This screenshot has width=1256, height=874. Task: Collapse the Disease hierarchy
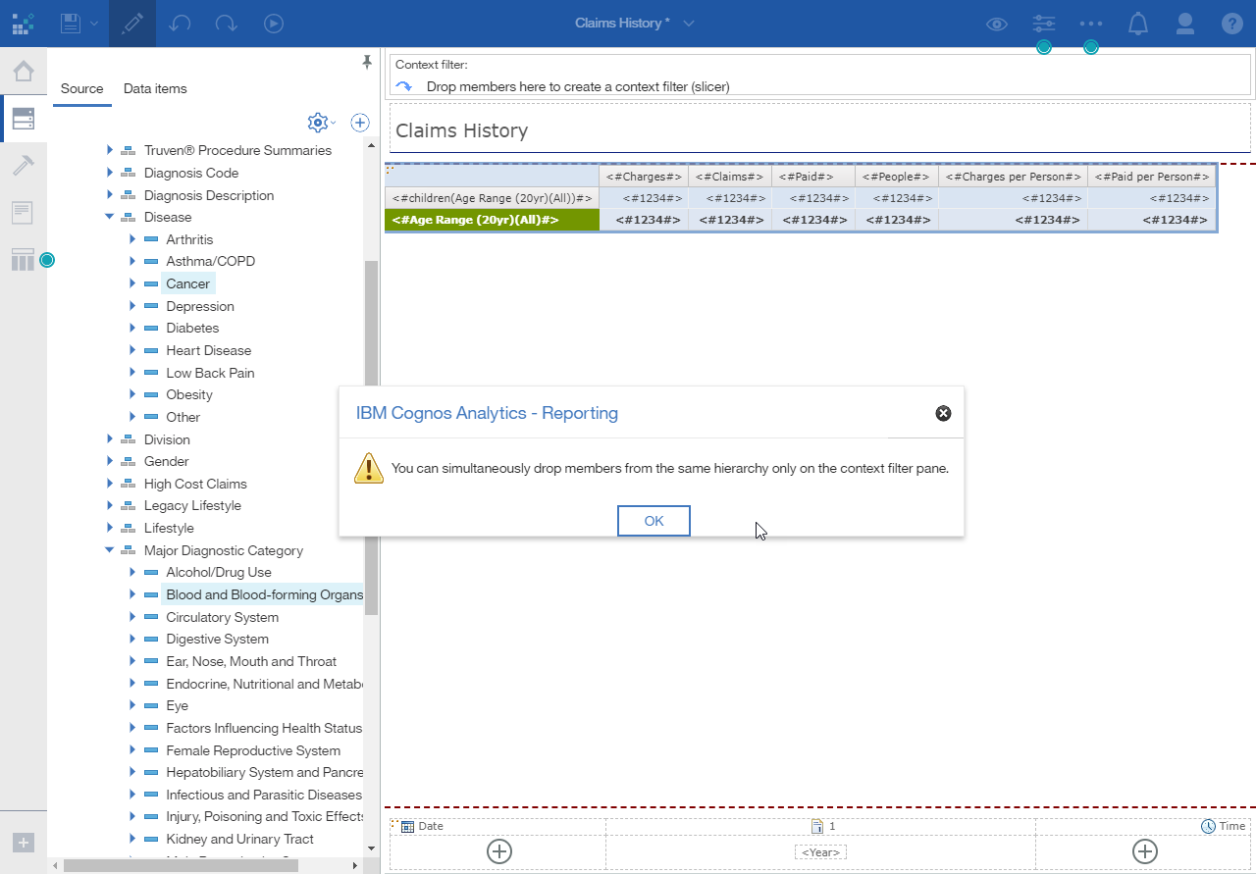(x=110, y=217)
